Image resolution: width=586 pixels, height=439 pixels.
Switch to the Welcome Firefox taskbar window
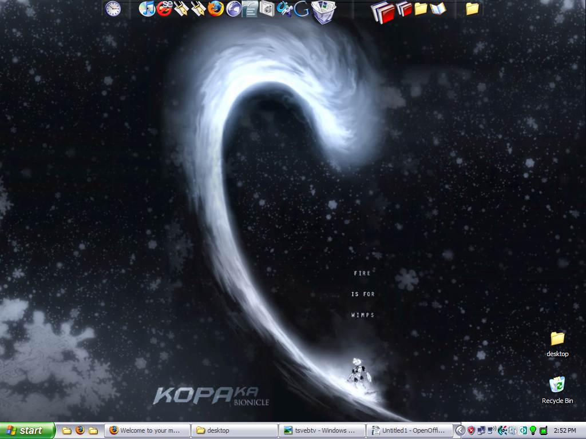point(147,430)
